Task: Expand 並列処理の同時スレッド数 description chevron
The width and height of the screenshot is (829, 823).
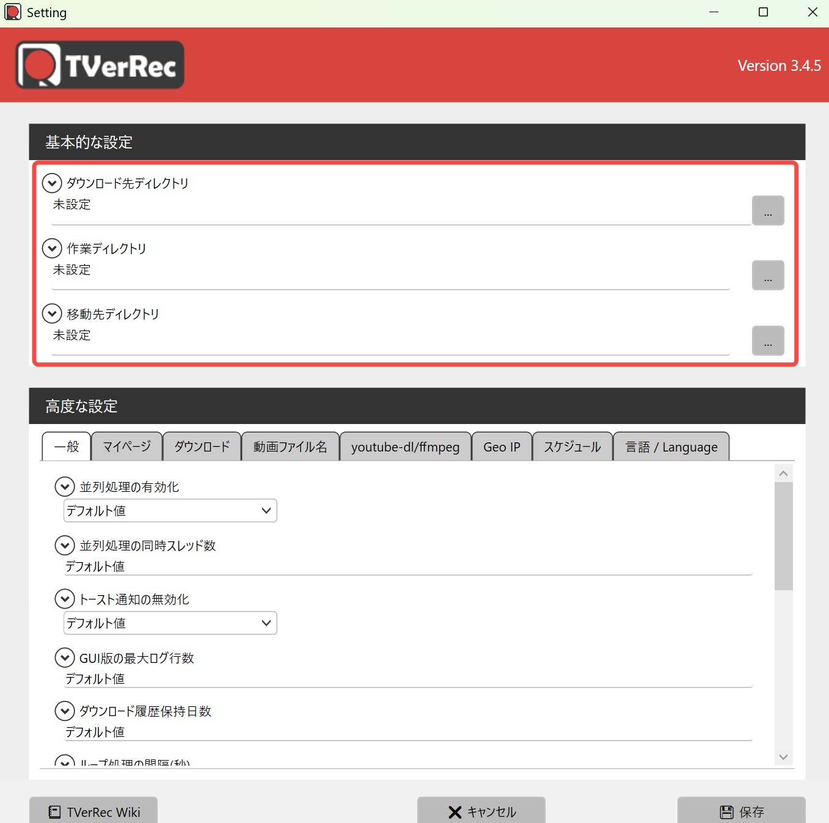Action: click(65, 545)
